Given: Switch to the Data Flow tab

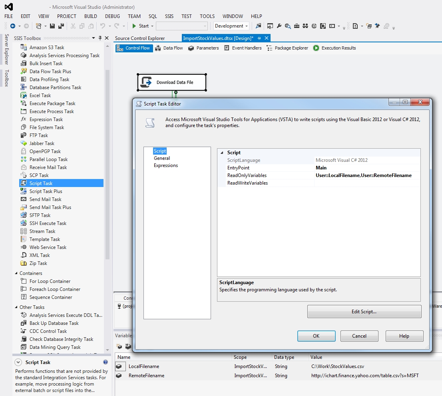Looking at the screenshot, I should click(168, 48).
